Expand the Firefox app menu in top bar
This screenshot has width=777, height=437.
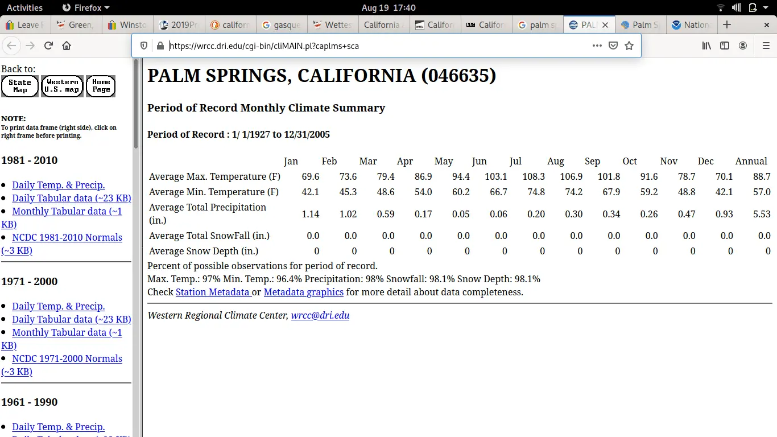[85, 8]
